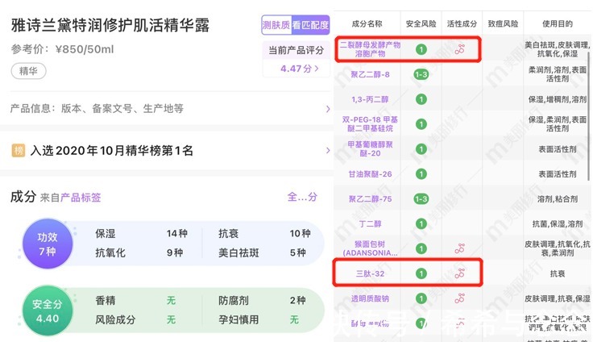Select the 抗氧化 9种 efficacy entry

[139, 252]
